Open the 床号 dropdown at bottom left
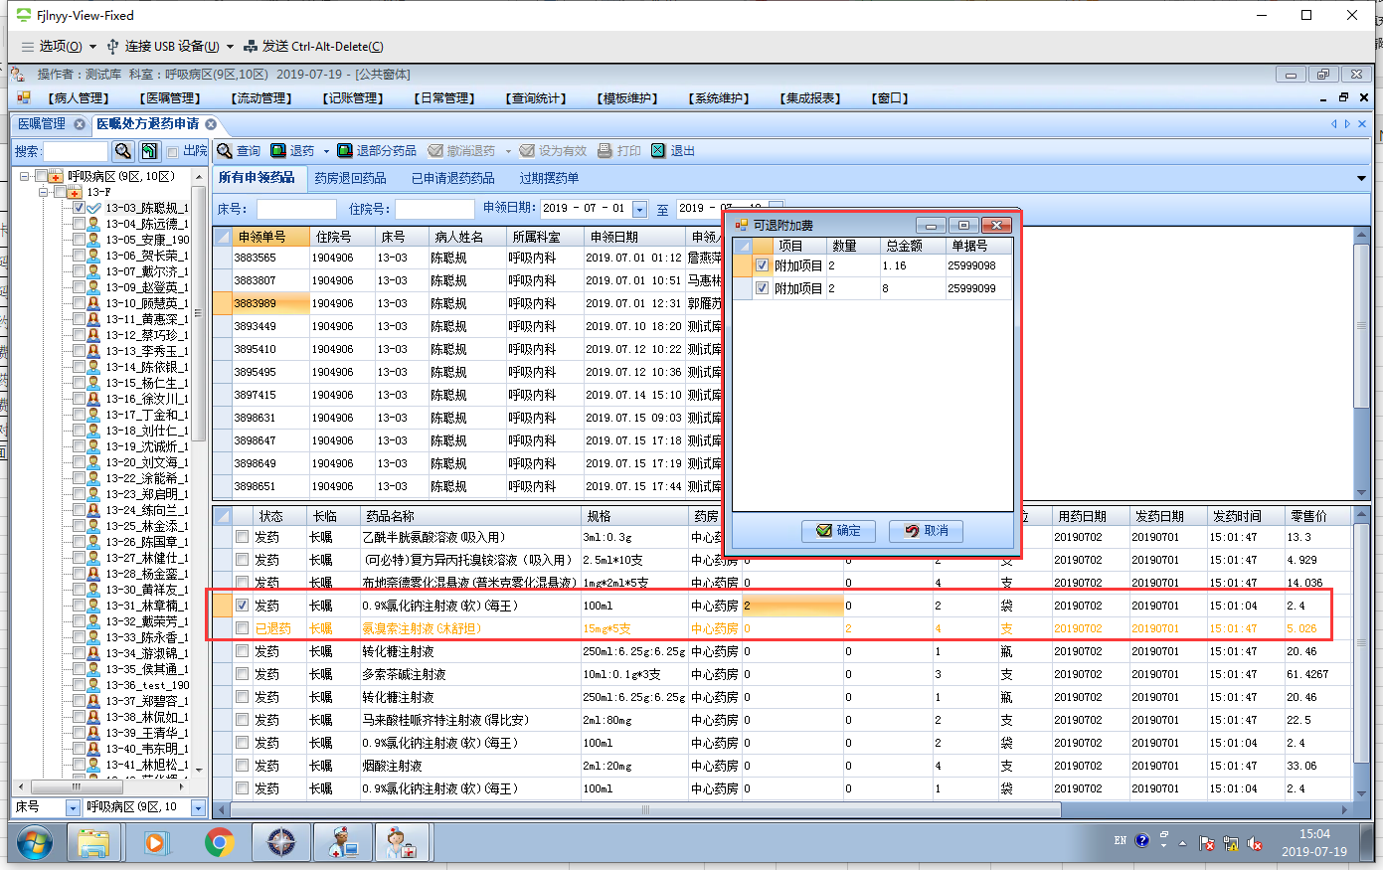Viewport: 1383px width, 870px height. [x=73, y=807]
